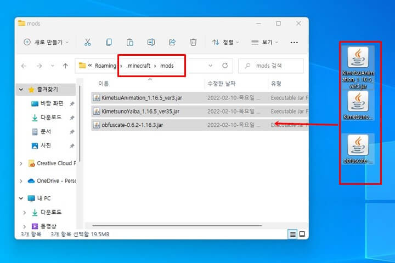
Task: Maximize the mods window
Action: [278, 24]
